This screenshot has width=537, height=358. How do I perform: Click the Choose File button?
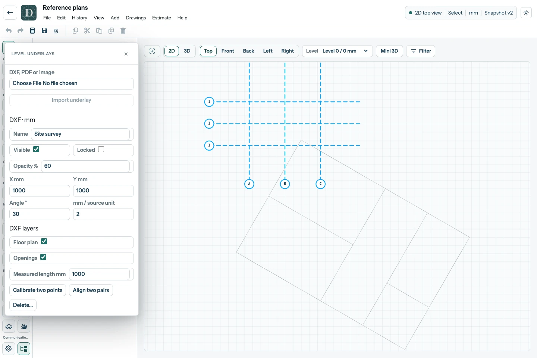pos(27,84)
